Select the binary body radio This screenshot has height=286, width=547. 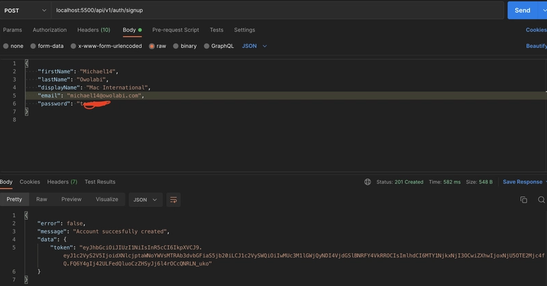click(x=176, y=46)
